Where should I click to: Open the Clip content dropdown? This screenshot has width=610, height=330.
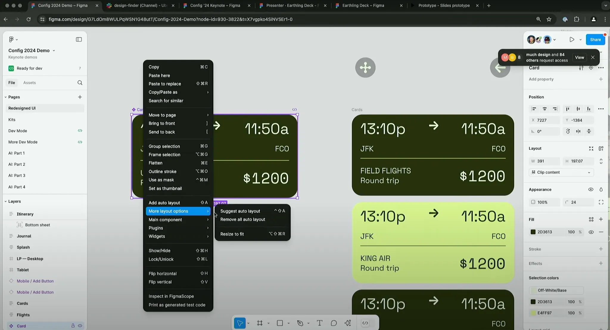pos(561,172)
